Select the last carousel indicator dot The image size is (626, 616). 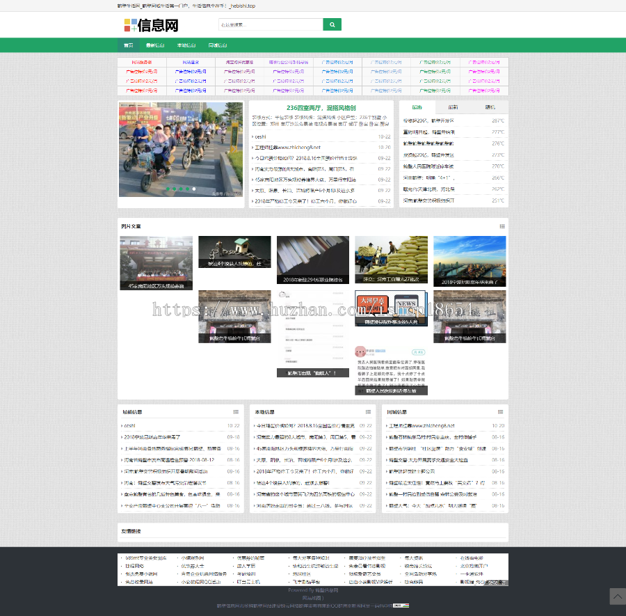[x=194, y=189]
